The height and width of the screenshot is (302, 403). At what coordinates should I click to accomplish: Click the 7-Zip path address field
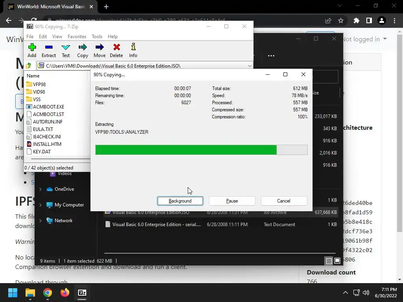point(145,66)
